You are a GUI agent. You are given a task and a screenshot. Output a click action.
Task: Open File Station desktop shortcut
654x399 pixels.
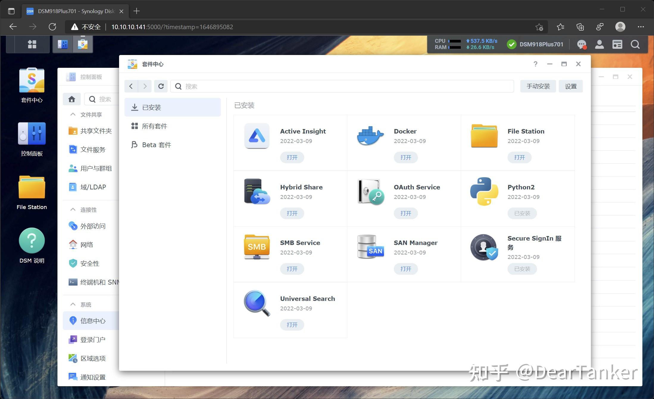click(32, 193)
